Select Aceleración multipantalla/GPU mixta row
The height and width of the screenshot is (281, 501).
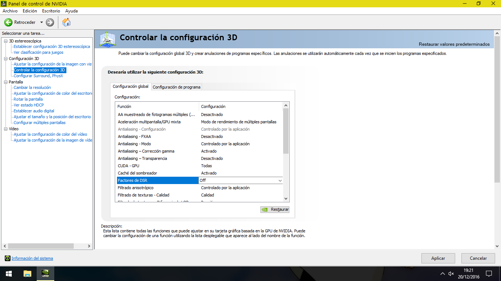pyautogui.click(x=199, y=122)
